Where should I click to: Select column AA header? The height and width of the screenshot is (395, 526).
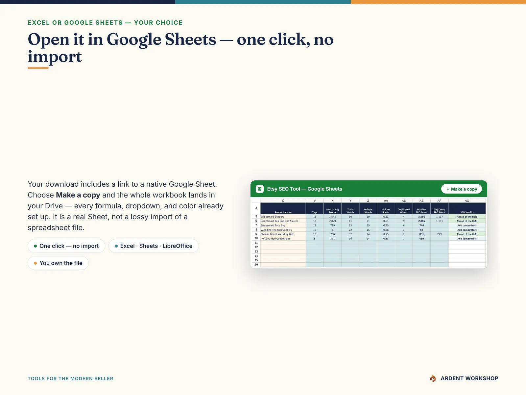point(386,200)
